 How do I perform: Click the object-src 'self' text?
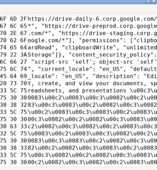128,62
